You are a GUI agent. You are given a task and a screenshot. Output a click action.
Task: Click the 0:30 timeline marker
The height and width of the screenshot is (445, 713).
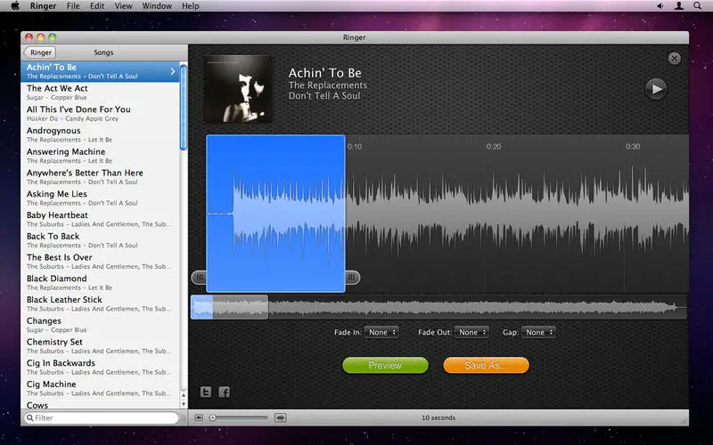coord(633,147)
